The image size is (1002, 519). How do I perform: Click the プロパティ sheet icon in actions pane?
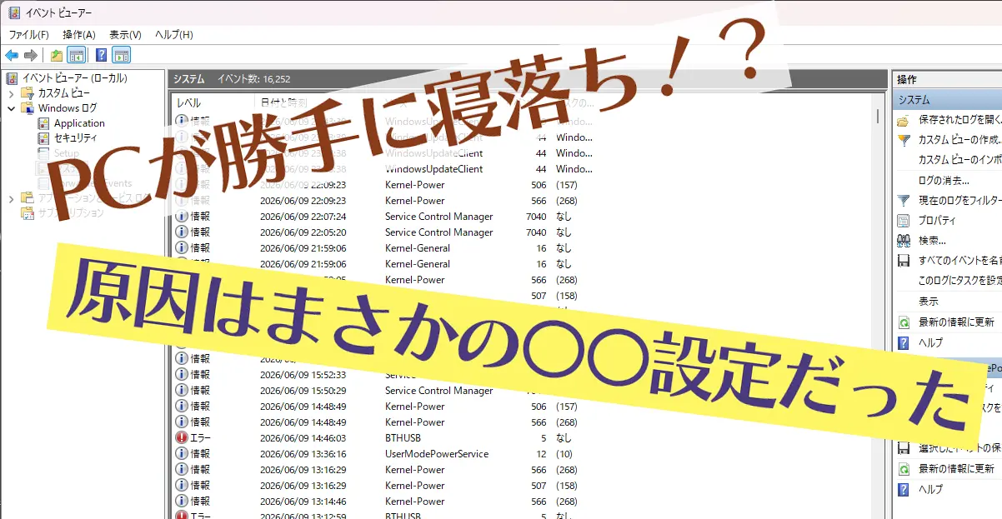click(903, 221)
